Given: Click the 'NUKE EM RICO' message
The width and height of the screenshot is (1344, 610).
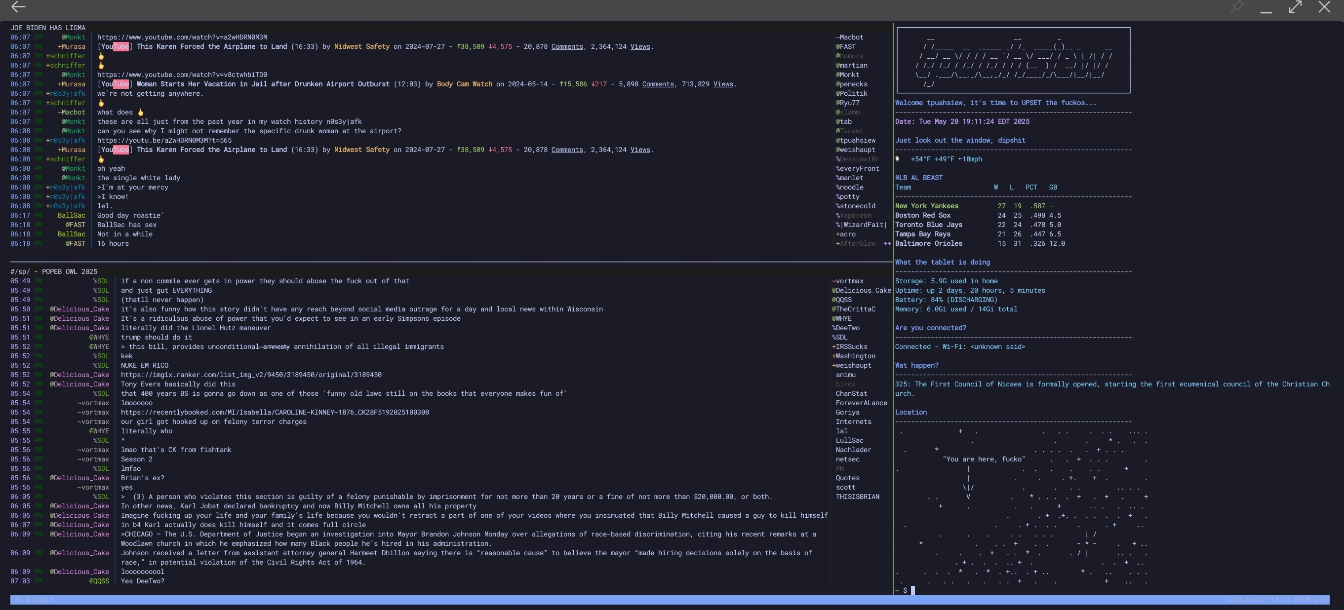Looking at the screenshot, I should click(x=145, y=366).
